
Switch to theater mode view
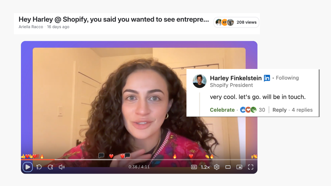click(228, 167)
